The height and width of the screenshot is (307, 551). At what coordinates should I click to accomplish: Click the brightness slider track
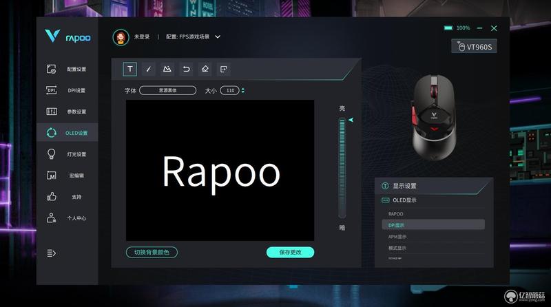coord(342,168)
